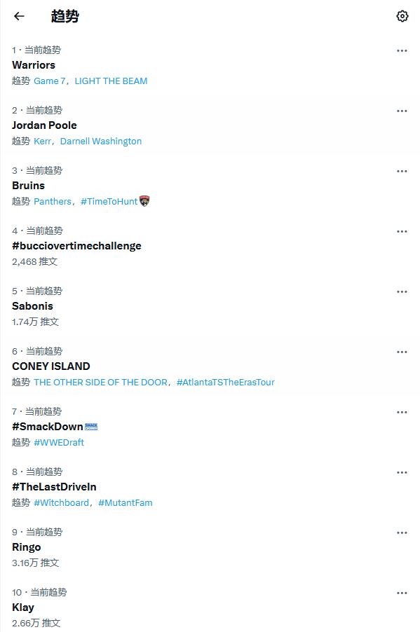Viewport: 420px width, 632px height.
Task: Select the #TheLastDriveIn trending topic
Action: 54,487
